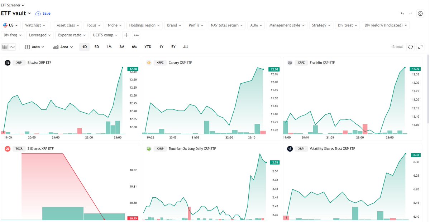Click the vertical scrollbar on right
The height and width of the screenshot is (222, 430).
tap(427, 89)
